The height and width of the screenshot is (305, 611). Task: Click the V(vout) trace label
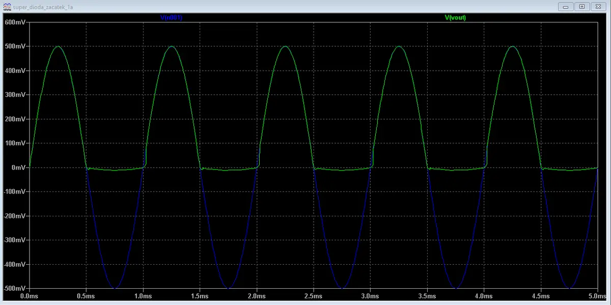pyautogui.click(x=455, y=17)
